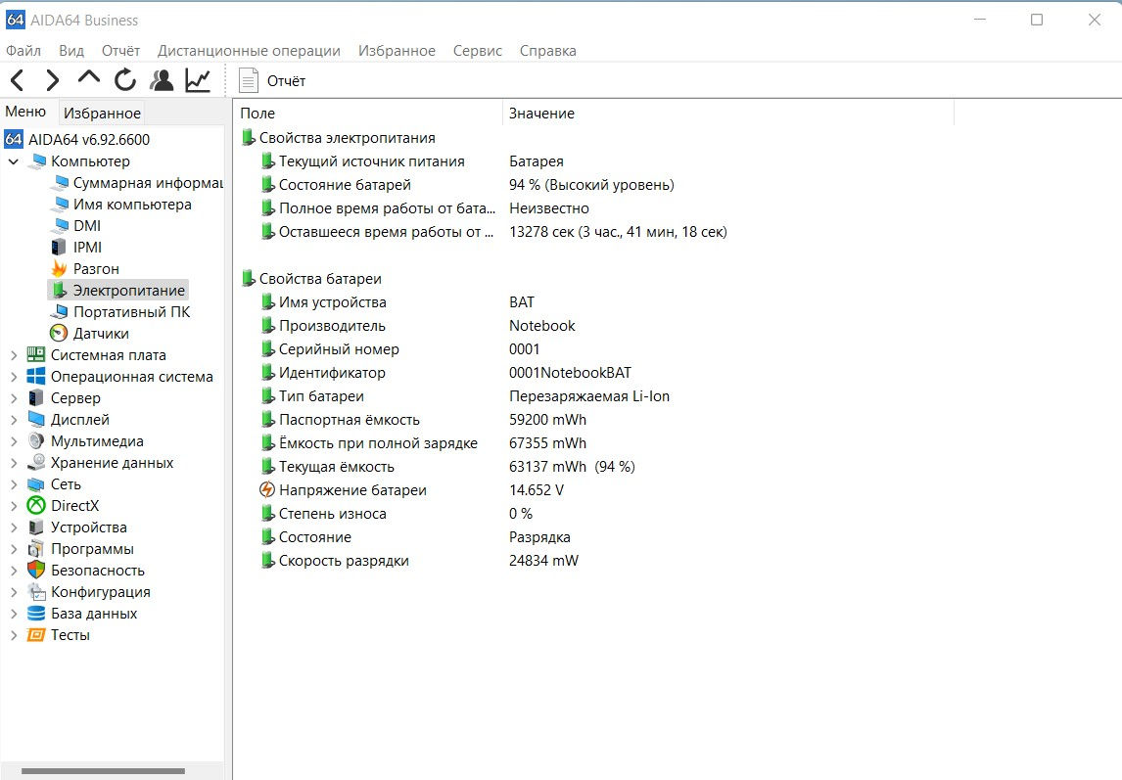
Task: Open the Файл menu
Action: pyautogui.click(x=23, y=51)
